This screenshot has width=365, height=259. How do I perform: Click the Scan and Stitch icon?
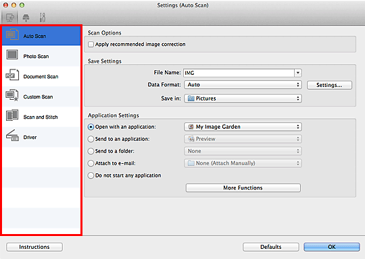pyautogui.click(x=12, y=115)
